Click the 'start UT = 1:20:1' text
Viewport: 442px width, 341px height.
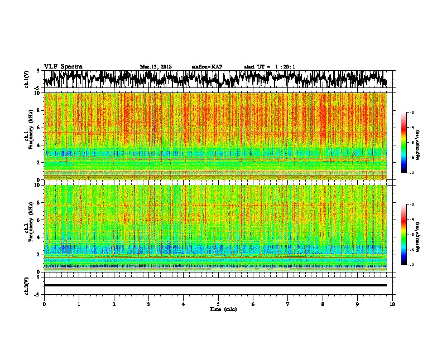pos(270,67)
